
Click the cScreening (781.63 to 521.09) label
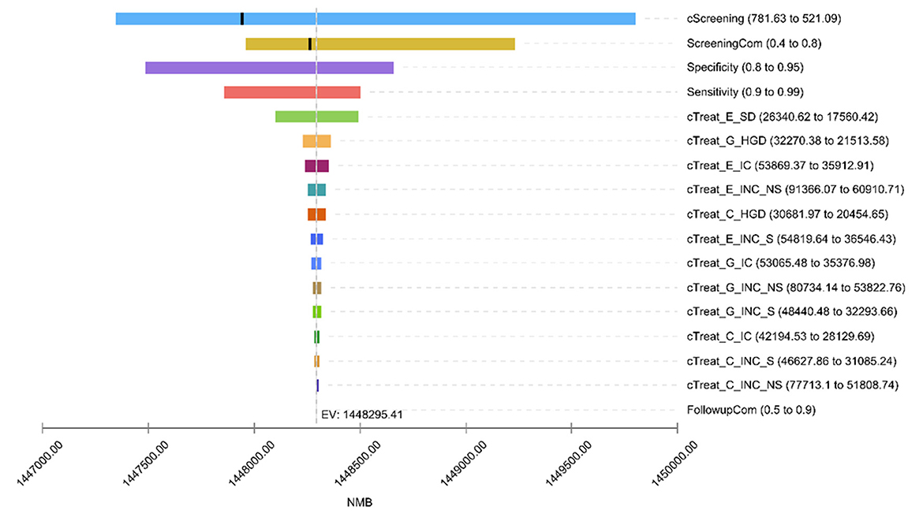[764, 19]
